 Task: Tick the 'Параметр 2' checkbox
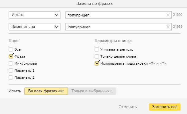click(11, 77)
